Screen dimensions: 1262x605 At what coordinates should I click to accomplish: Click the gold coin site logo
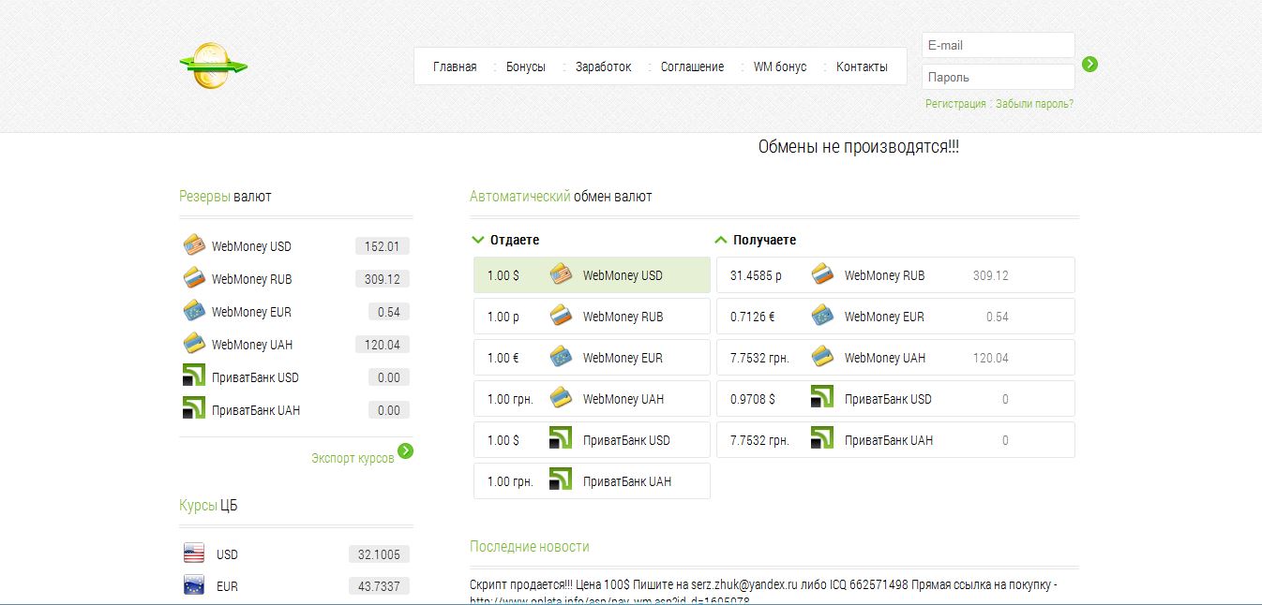[x=214, y=66]
